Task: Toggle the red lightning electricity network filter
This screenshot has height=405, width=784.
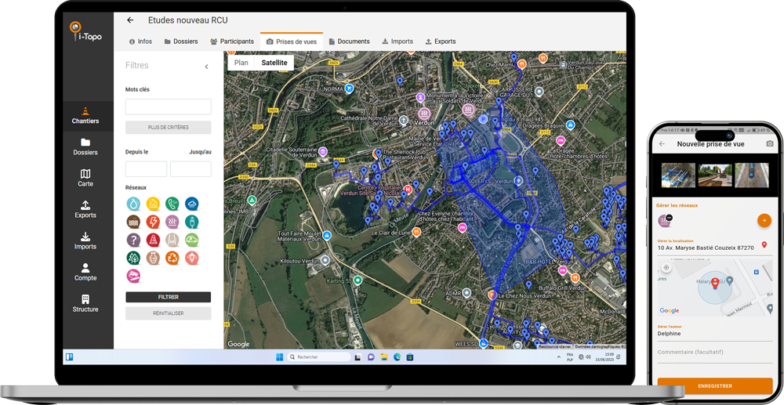Action: (x=153, y=222)
